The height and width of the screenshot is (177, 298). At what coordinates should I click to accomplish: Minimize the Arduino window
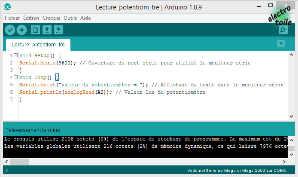pyautogui.click(x=258, y=6)
